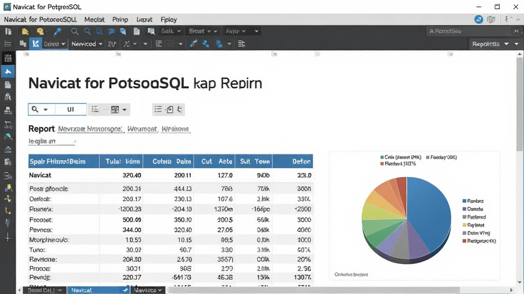Click the blue dots icon in second toolbar
Viewport: 524px width, 294px height.
(206, 44)
